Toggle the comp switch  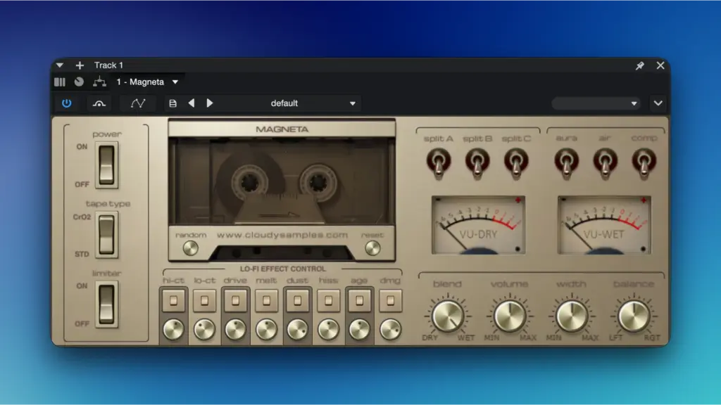(644, 162)
